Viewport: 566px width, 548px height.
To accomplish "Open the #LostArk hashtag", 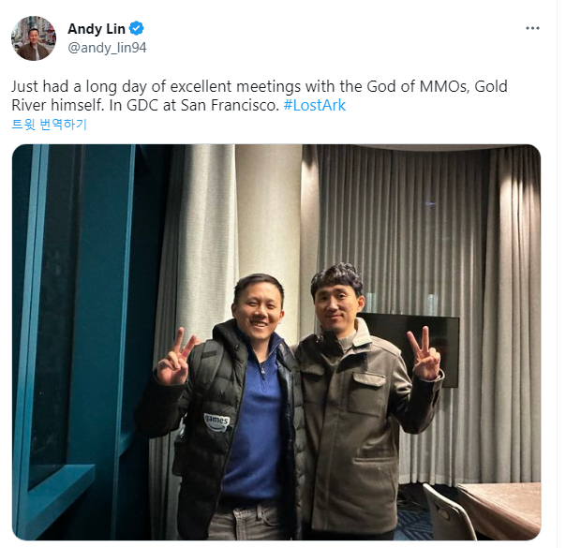I will tap(315, 105).
